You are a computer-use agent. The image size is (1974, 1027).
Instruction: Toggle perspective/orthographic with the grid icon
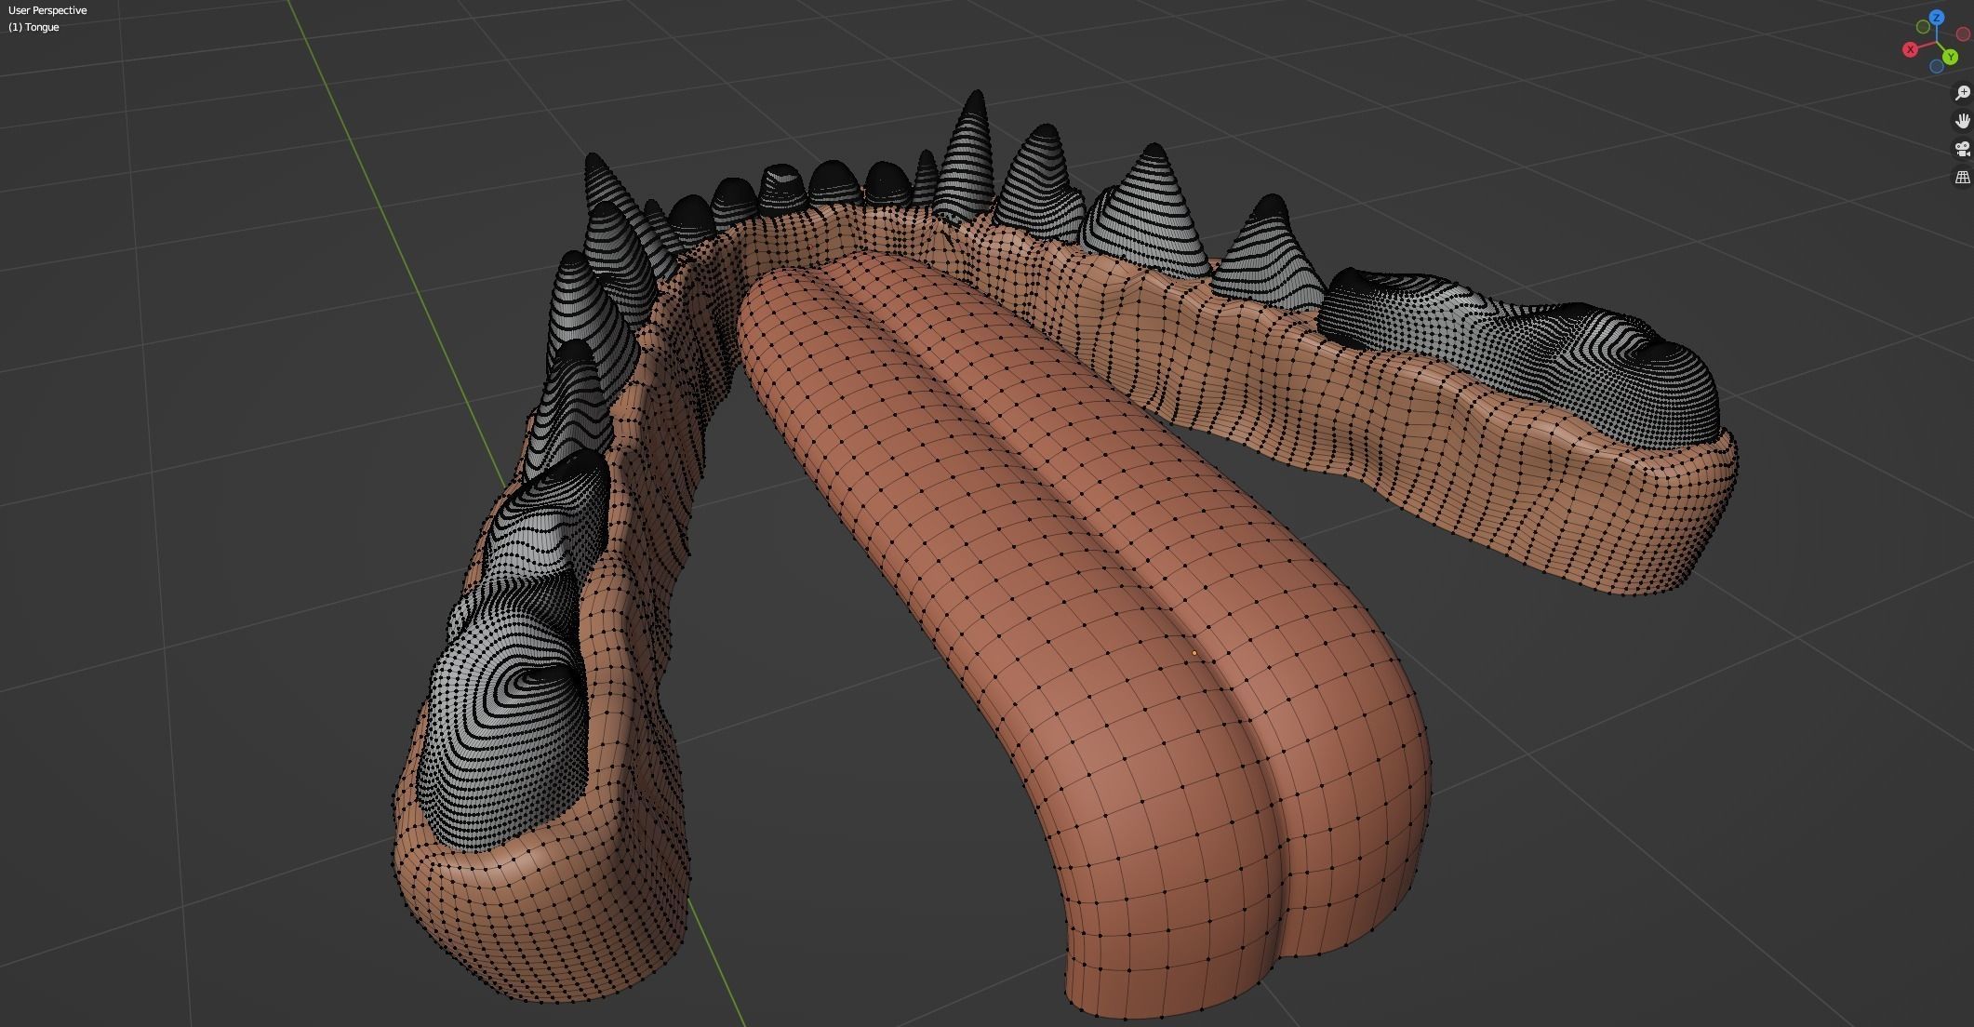1962,177
